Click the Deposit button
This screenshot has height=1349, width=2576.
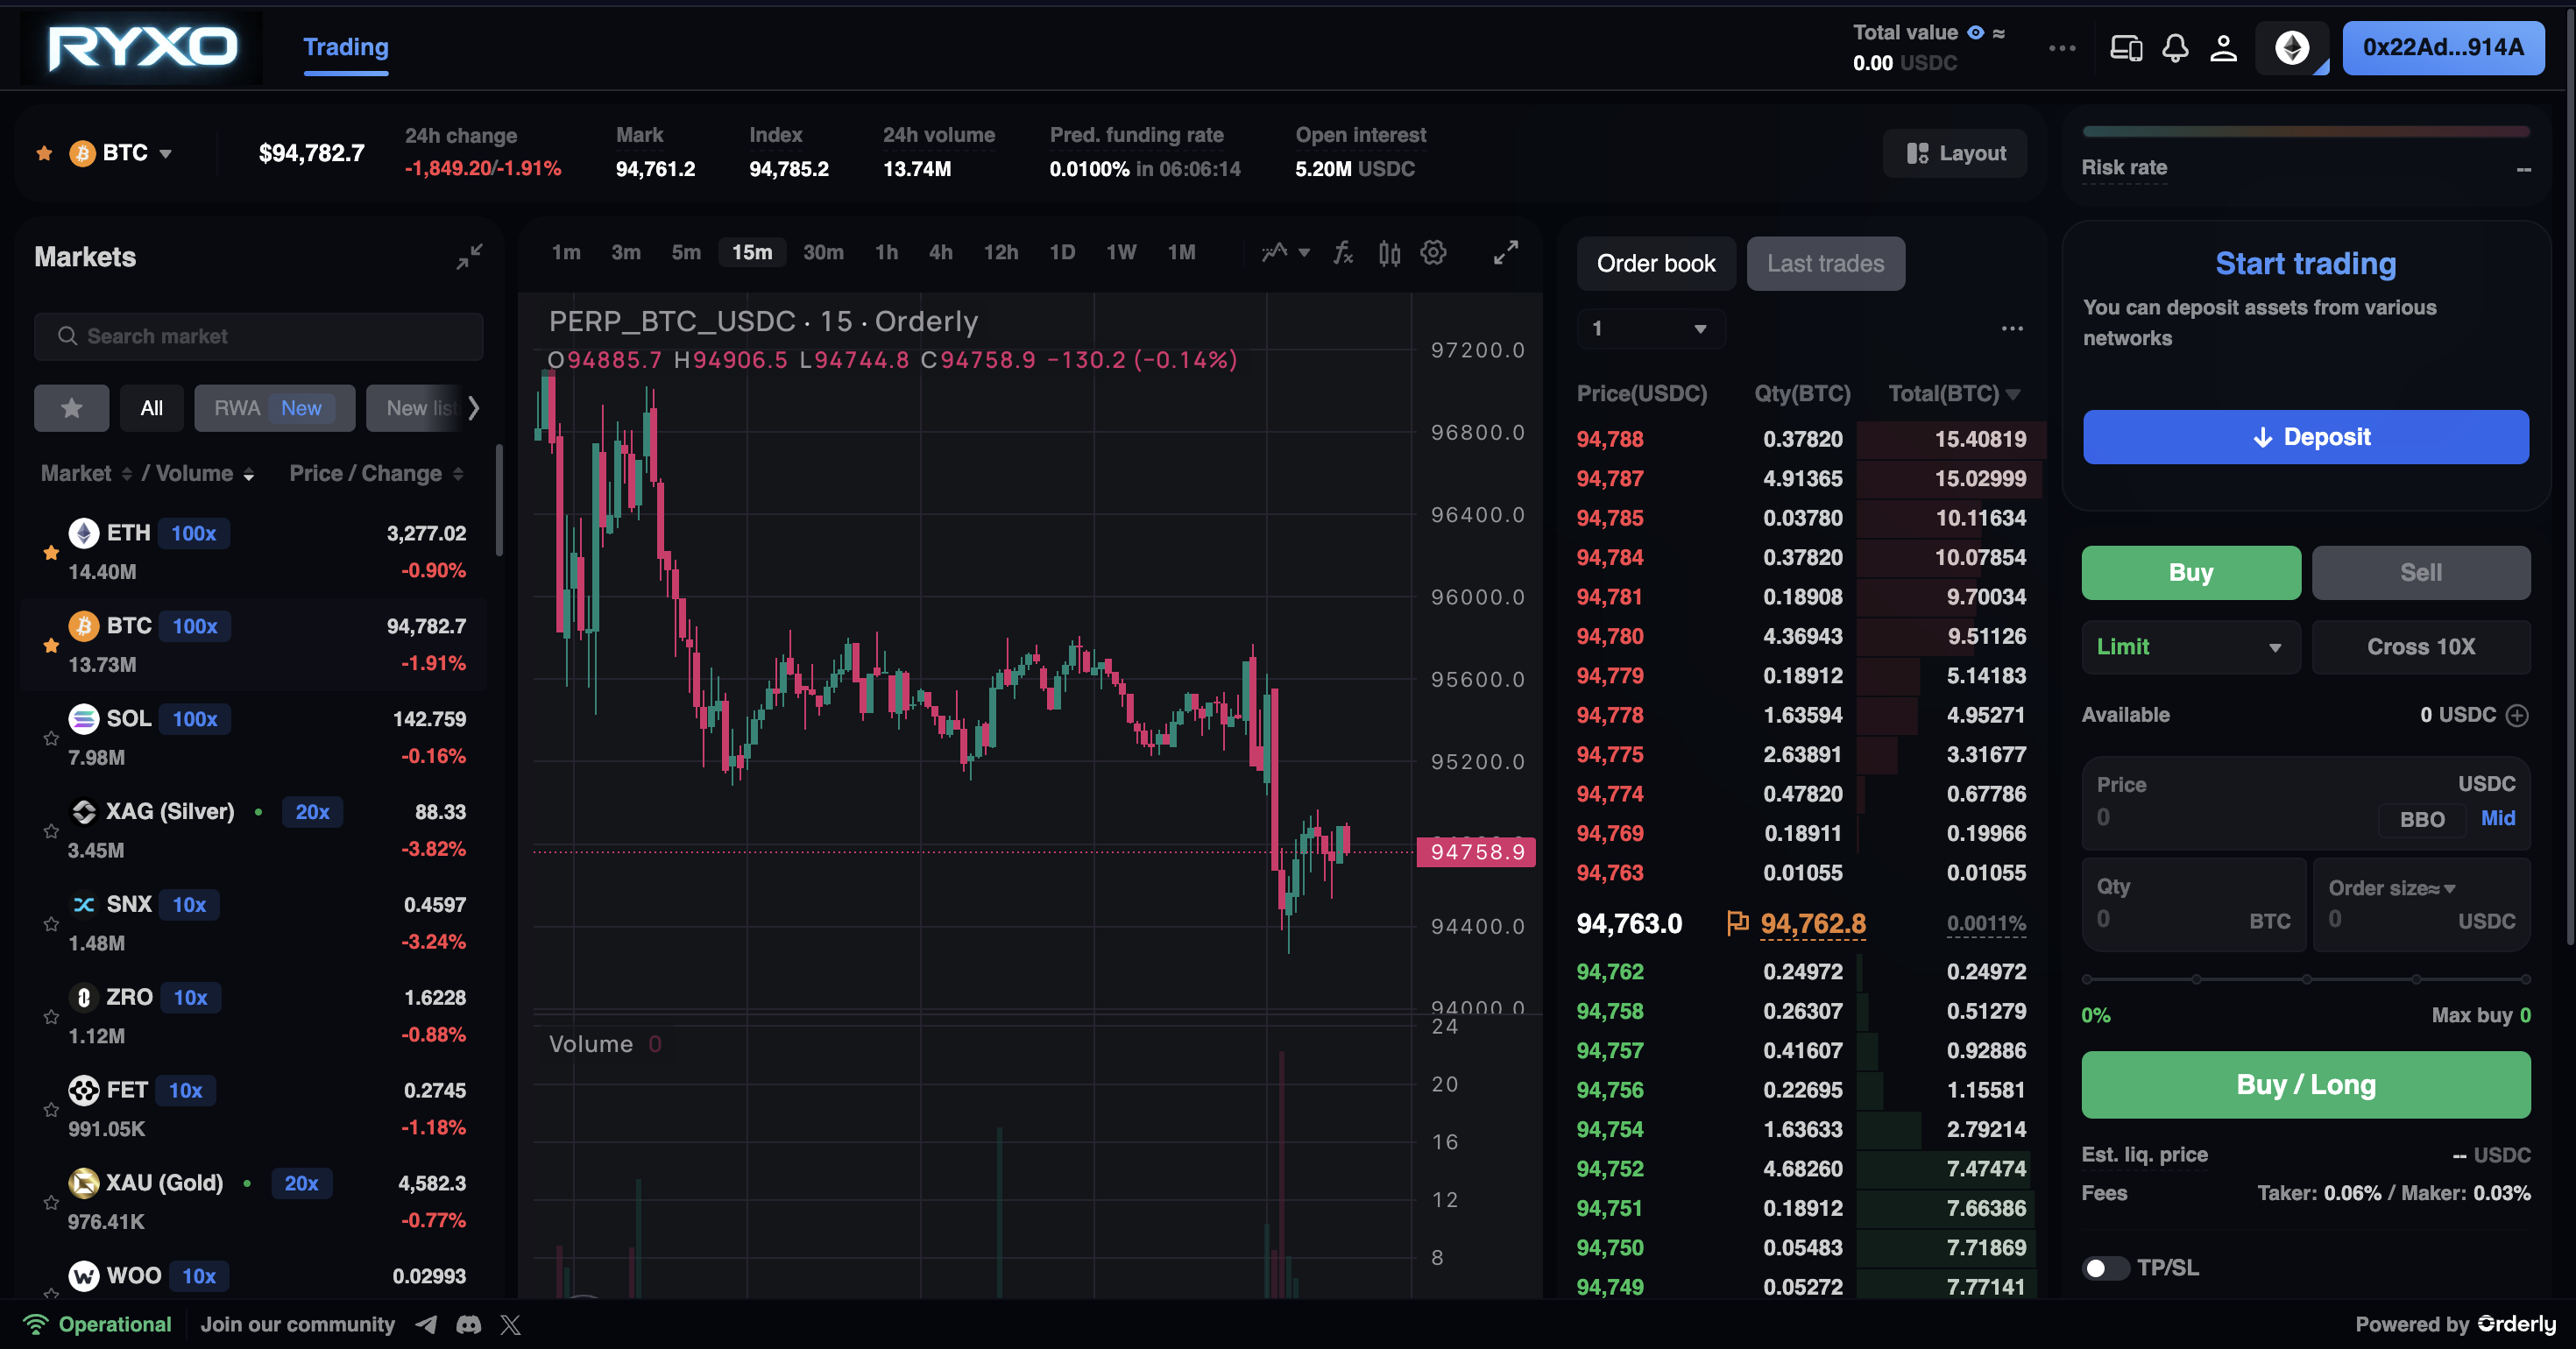[2305, 437]
